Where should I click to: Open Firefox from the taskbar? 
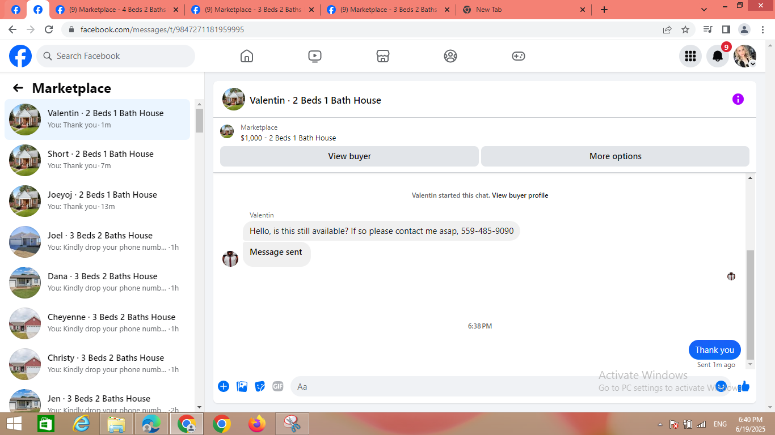tap(257, 424)
